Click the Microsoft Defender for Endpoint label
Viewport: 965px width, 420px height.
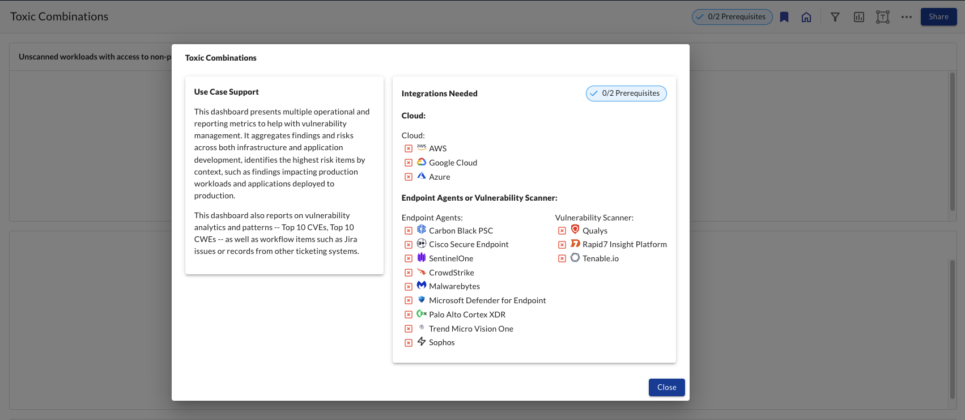pyautogui.click(x=487, y=300)
